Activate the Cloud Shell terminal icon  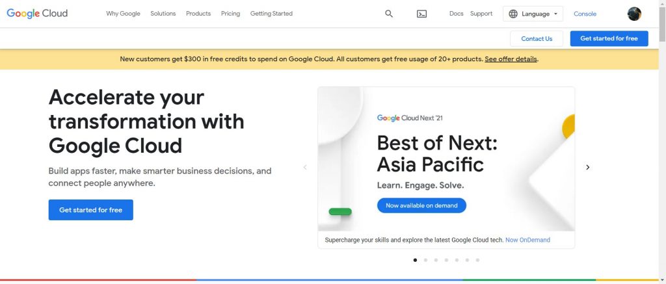(421, 14)
